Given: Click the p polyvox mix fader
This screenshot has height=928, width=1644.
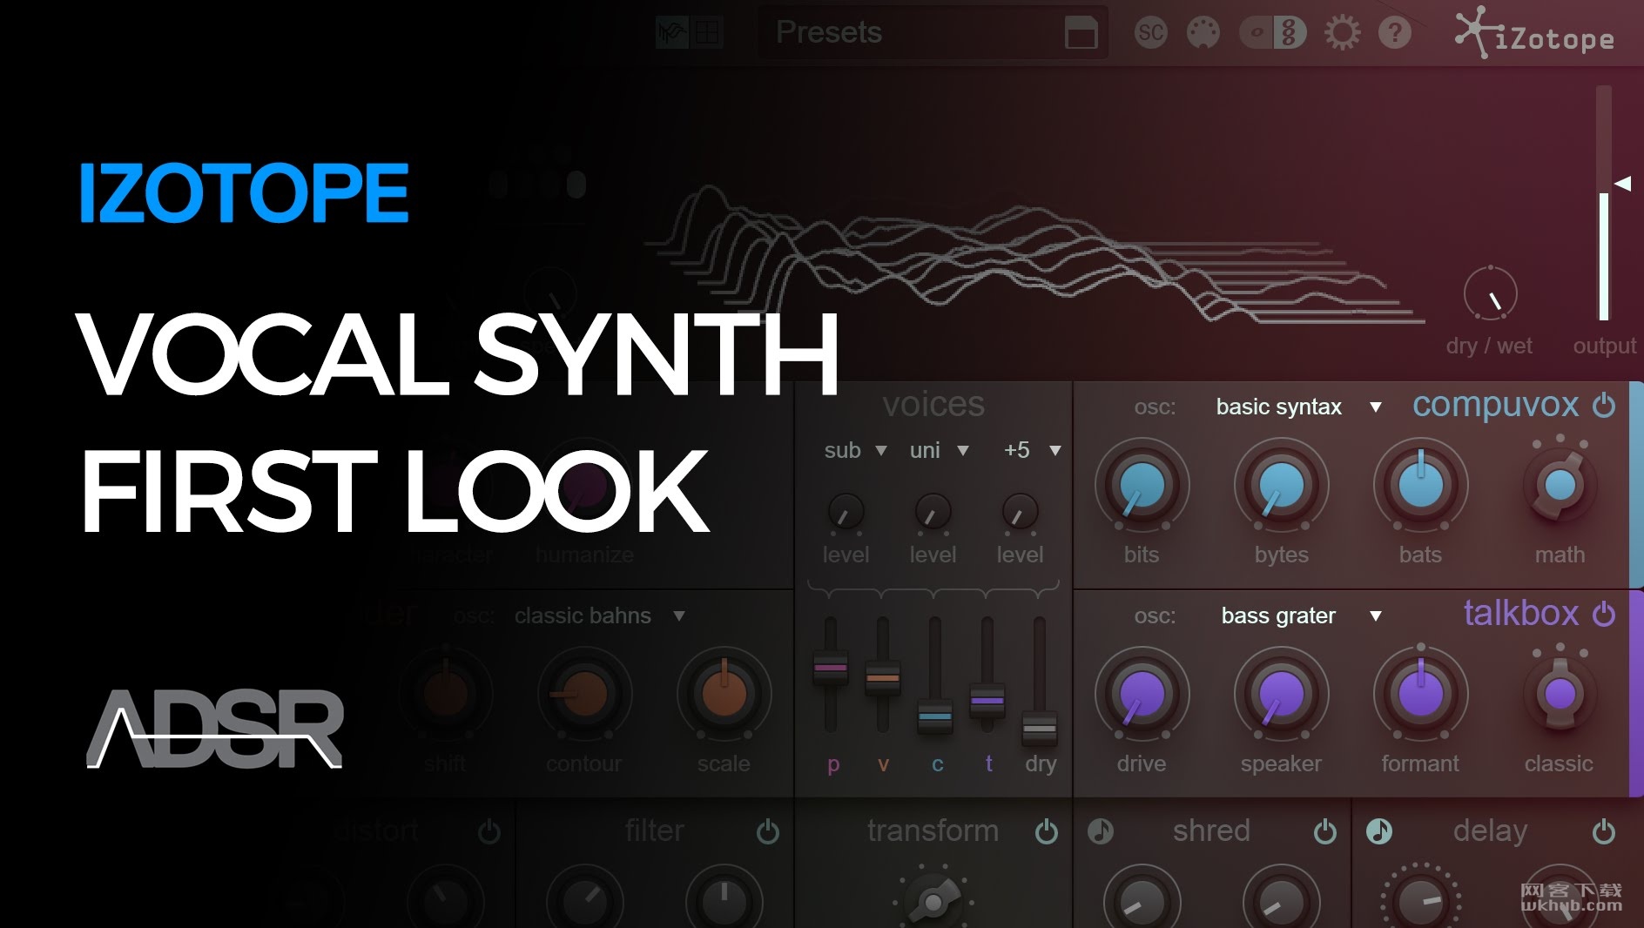Looking at the screenshot, I should (x=831, y=668).
